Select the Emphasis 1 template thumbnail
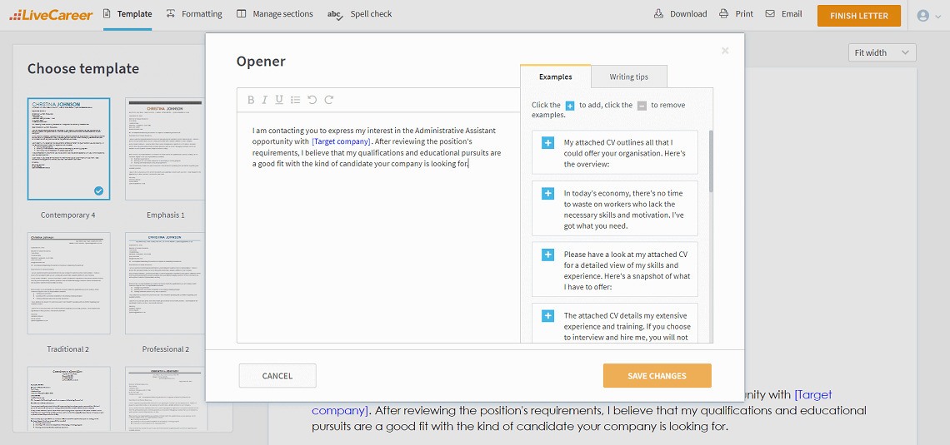950x445 pixels. click(165, 150)
